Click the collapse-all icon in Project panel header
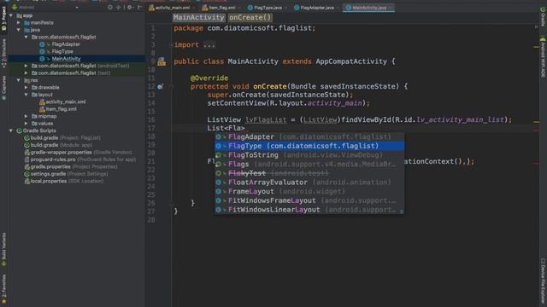547x307 pixels. click(x=118, y=7)
